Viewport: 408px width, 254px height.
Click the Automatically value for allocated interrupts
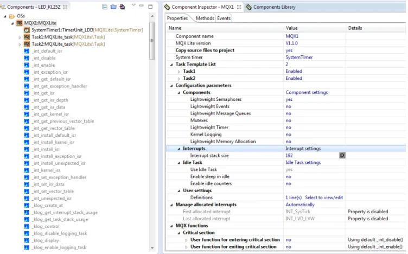point(300,205)
